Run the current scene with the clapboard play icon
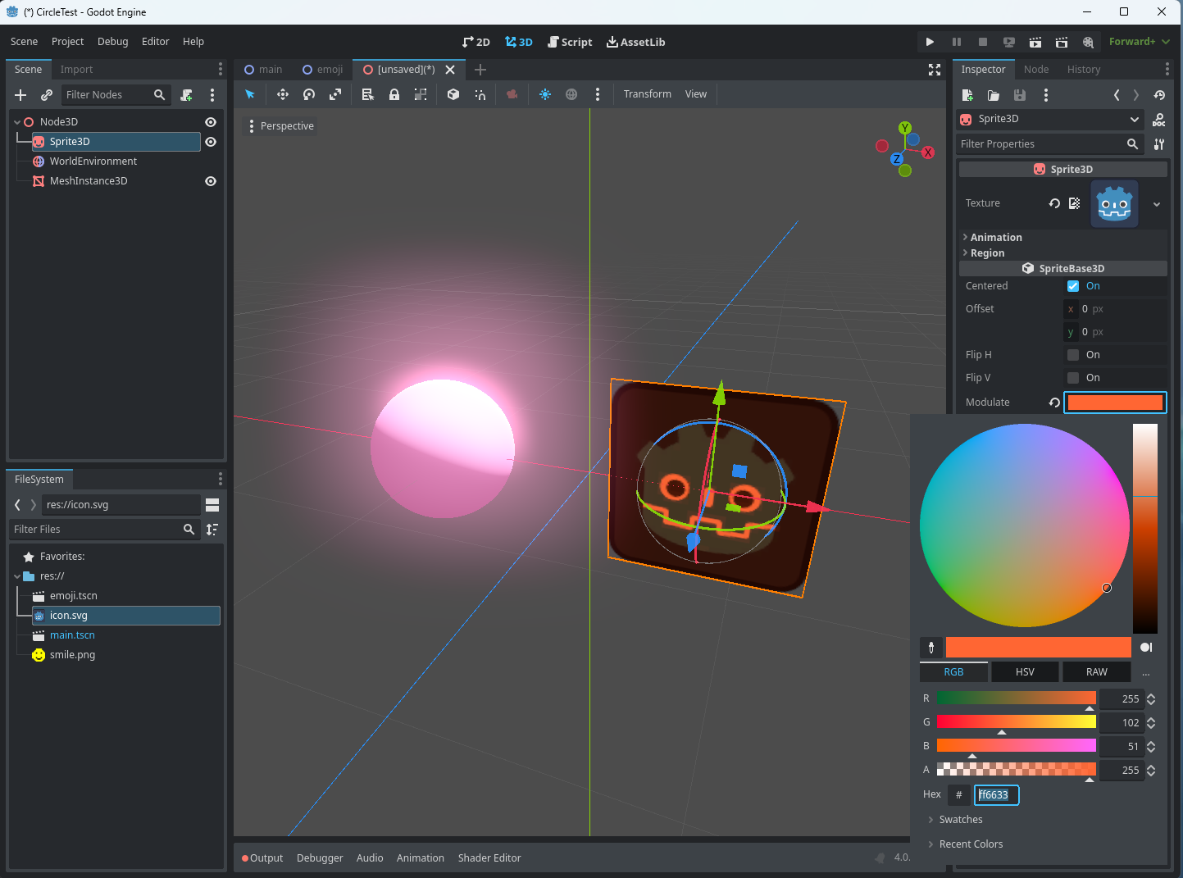This screenshot has height=878, width=1183. [1035, 42]
